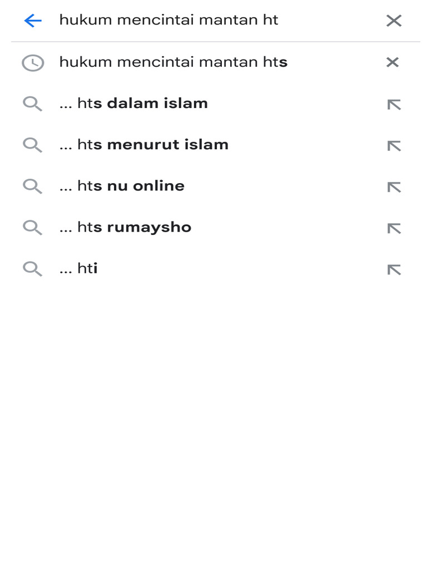Remove the history suggestion "mantan hts"
This screenshot has width=427, height=570.
393,62
